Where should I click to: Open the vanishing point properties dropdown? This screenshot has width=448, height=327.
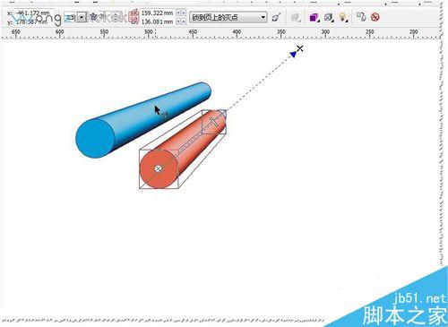pyautogui.click(x=228, y=17)
